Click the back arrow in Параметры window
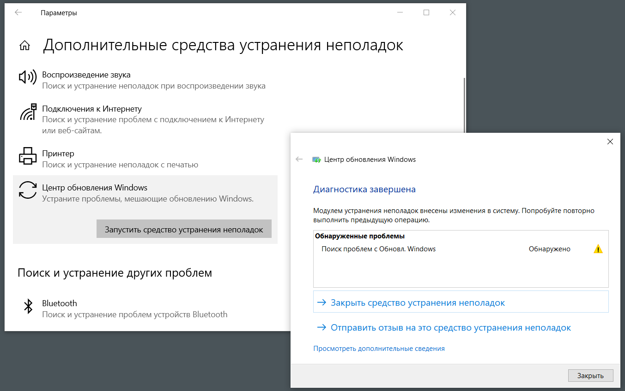 (x=18, y=13)
